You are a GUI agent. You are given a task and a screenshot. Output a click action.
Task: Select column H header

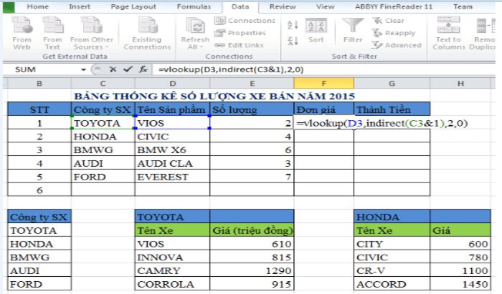pyautogui.click(x=460, y=83)
